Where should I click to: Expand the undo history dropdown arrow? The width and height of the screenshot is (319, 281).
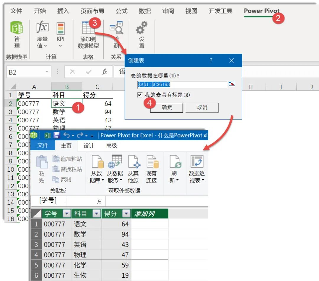(x=73, y=136)
